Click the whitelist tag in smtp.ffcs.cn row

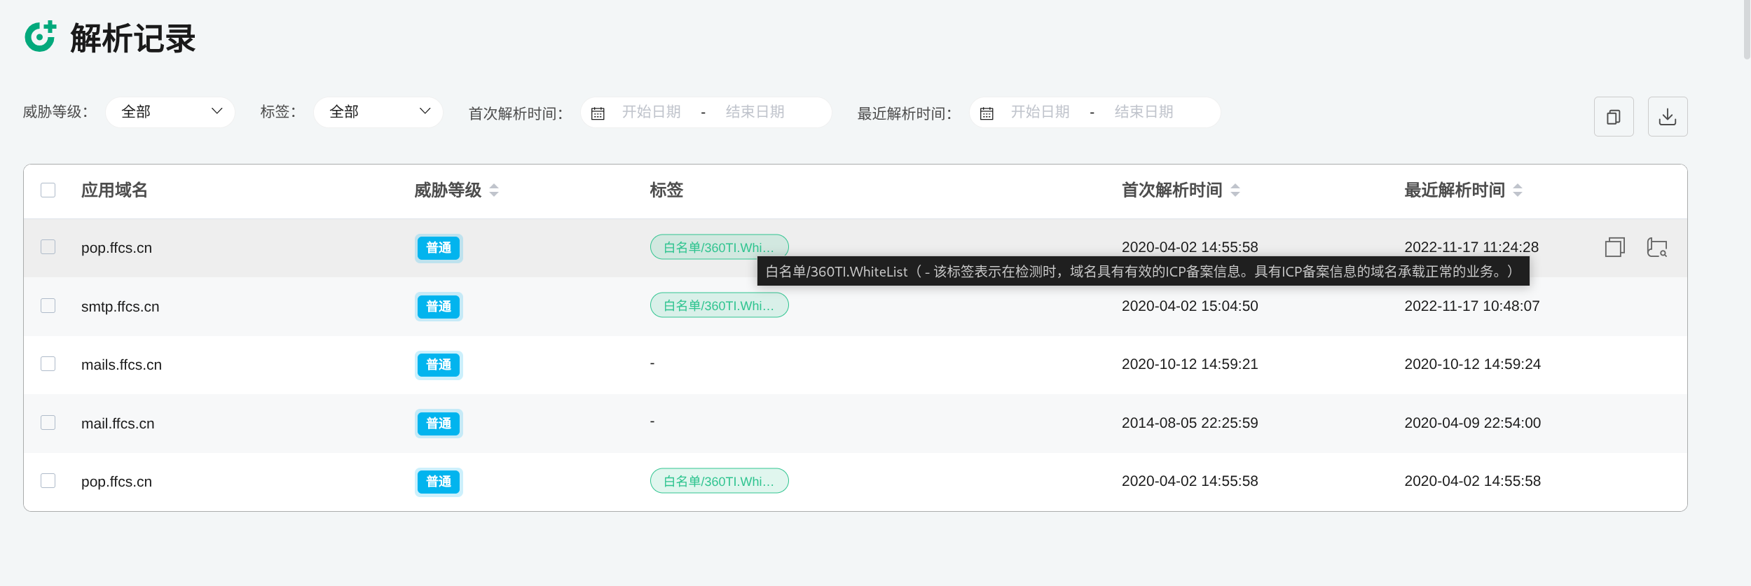(x=720, y=305)
